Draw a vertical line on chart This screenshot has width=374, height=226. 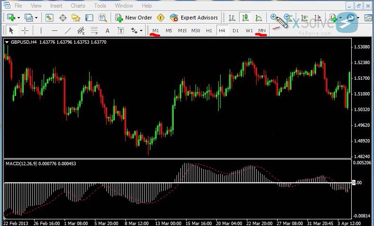[x=41, y=30]
